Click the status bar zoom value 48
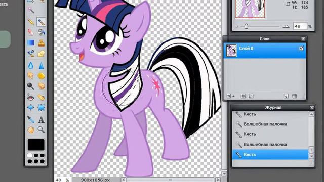Viewport: 324px width, 182px height. tap(59, 180)
